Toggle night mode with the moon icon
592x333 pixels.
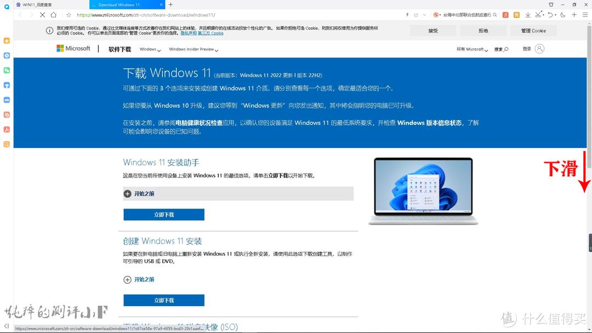click(x=562, y=15)
